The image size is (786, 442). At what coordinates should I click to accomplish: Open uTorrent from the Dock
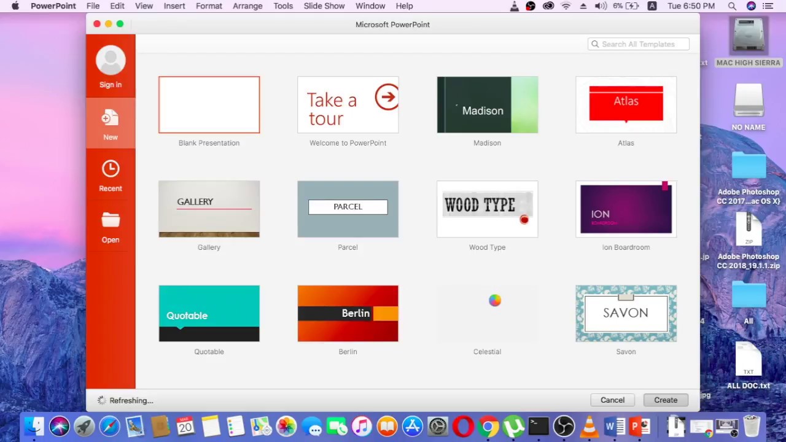tap(513, 426)
